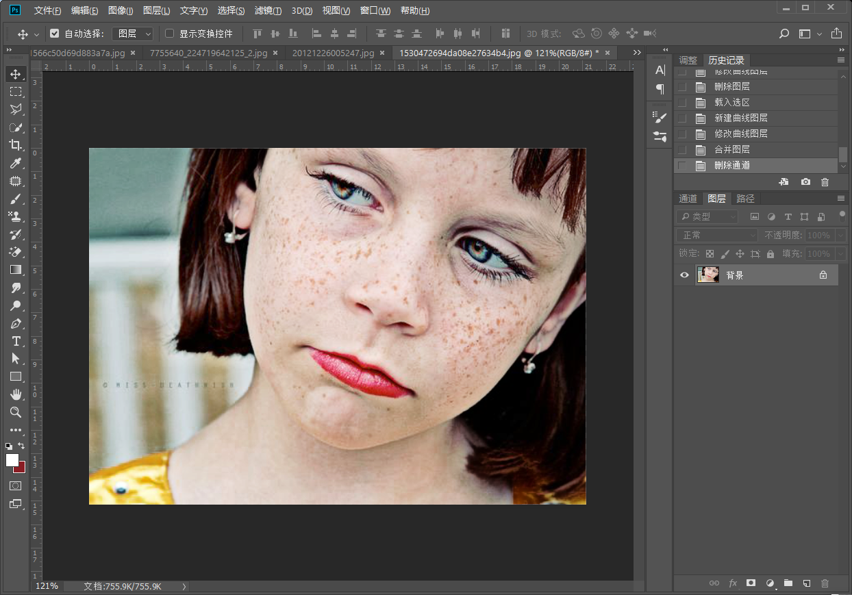This screenshot has height=595, width=852.
Task: Jump to 载入选区 history state
Action: (731, 102)
